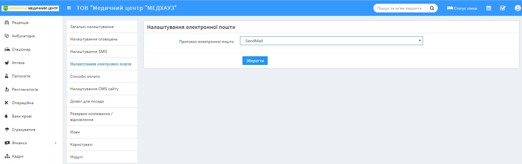Open Загальні налаштування settings tab
Image resolution: width=522 pixels, height=164 pixels.
102,27
